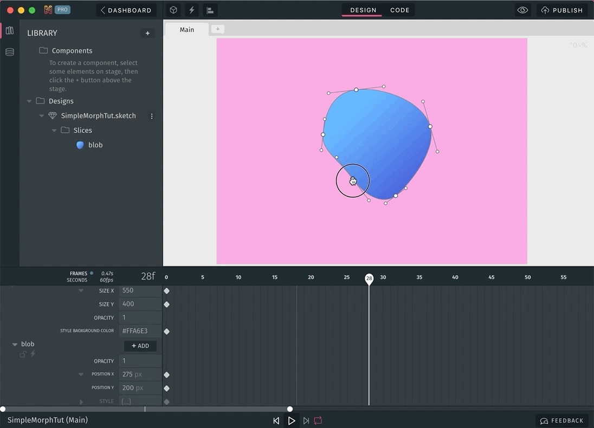The image size is (594, 428).
Task: Collapse the Slices folder
Action: pyautogui.click(x=54, y=130)
